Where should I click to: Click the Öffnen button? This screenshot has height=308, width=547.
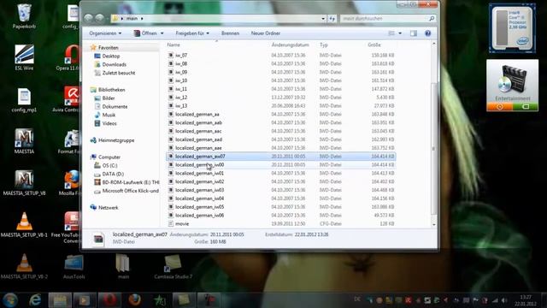[146, 33]
